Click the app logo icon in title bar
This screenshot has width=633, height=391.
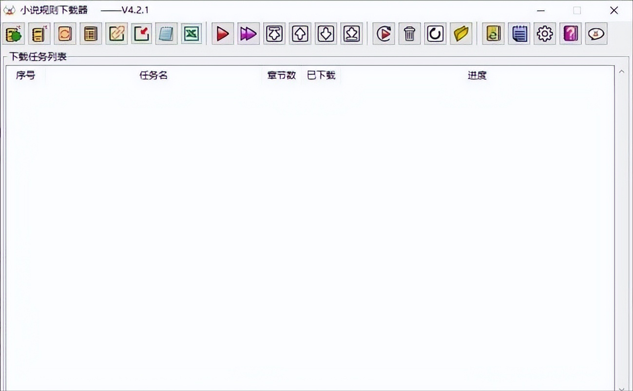point(9,10)
